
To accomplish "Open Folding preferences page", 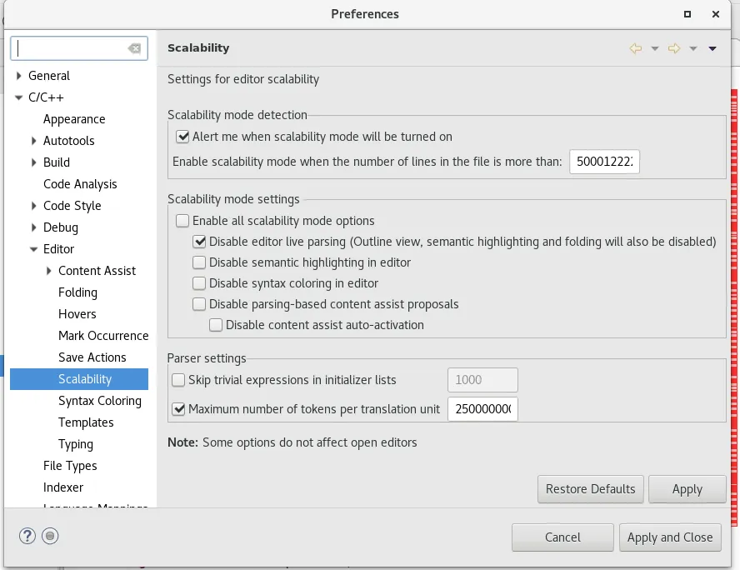I will click(77, 292).
